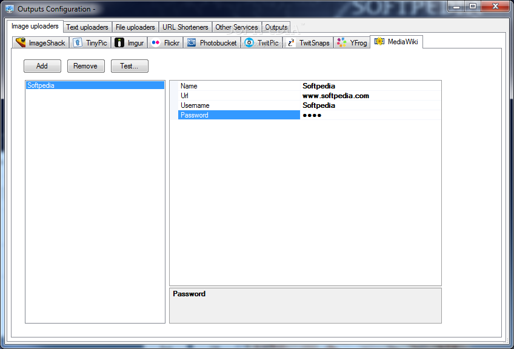Click the Imgur icon
This screenshot has width=514, height=349.
click(x=119, y=42)
